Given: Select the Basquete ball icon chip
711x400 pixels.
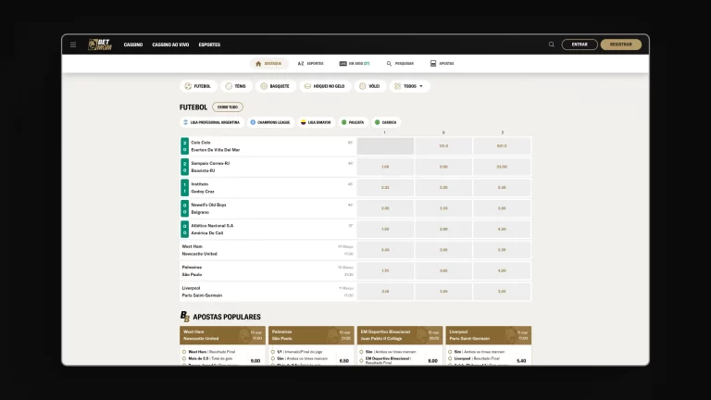Looking at the screenshot, I should [x=264, y=86].
